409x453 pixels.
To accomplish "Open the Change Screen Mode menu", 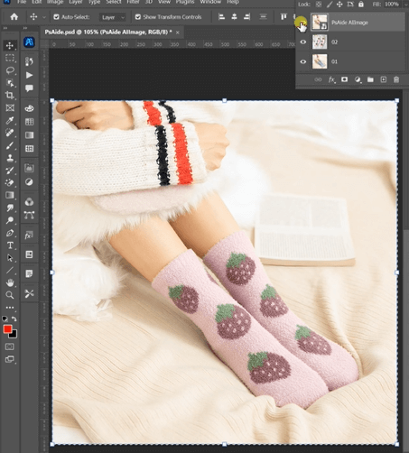I will tap(10, 359).
